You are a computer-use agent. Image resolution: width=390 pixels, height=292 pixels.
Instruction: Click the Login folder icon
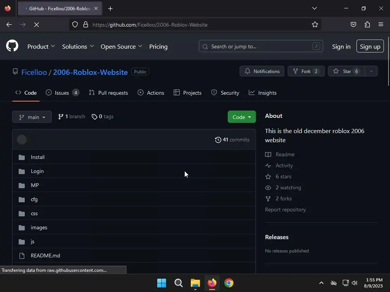tap(22, 171)
